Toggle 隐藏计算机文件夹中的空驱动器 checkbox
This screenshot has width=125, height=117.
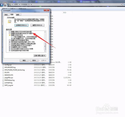(x=10, y=32)
